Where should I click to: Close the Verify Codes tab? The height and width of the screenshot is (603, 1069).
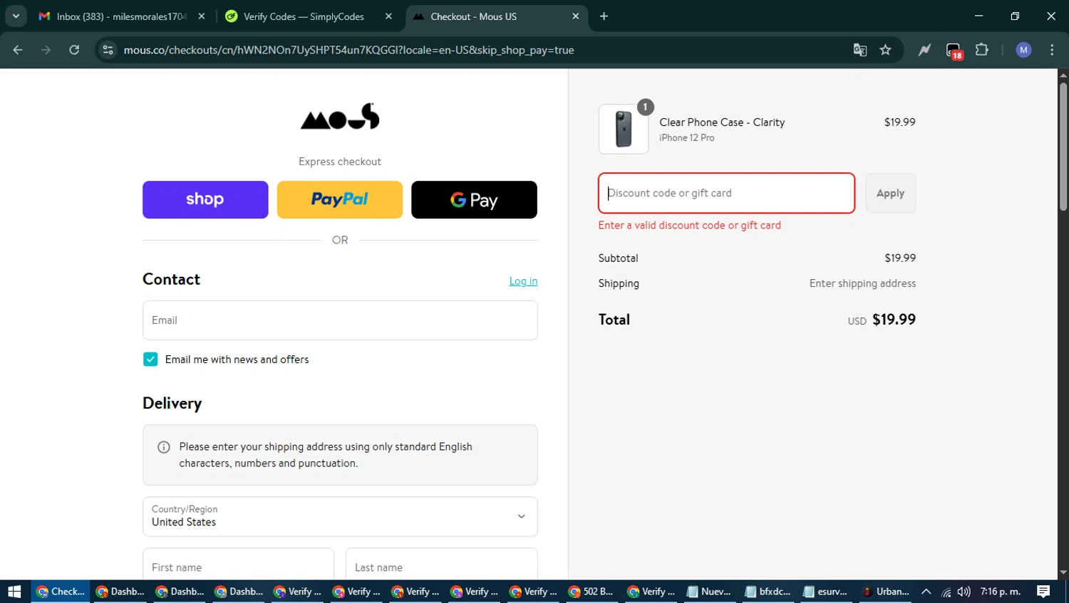388,16
